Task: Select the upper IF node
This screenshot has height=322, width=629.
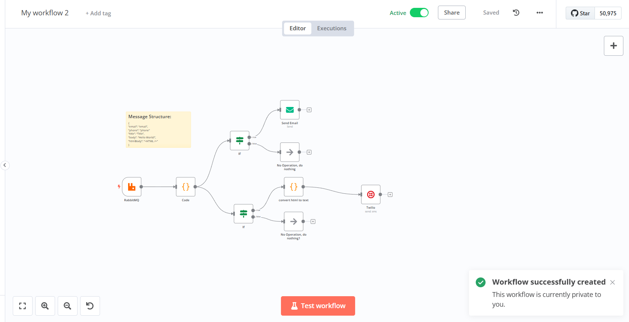Action: pos(239,141)
